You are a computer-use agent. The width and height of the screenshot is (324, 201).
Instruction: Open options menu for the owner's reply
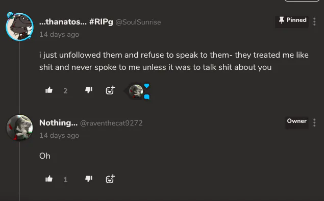tap(314, 122)
